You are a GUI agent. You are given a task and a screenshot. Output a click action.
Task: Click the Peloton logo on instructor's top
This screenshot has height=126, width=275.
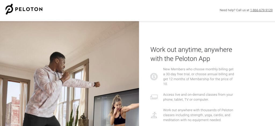120,117
